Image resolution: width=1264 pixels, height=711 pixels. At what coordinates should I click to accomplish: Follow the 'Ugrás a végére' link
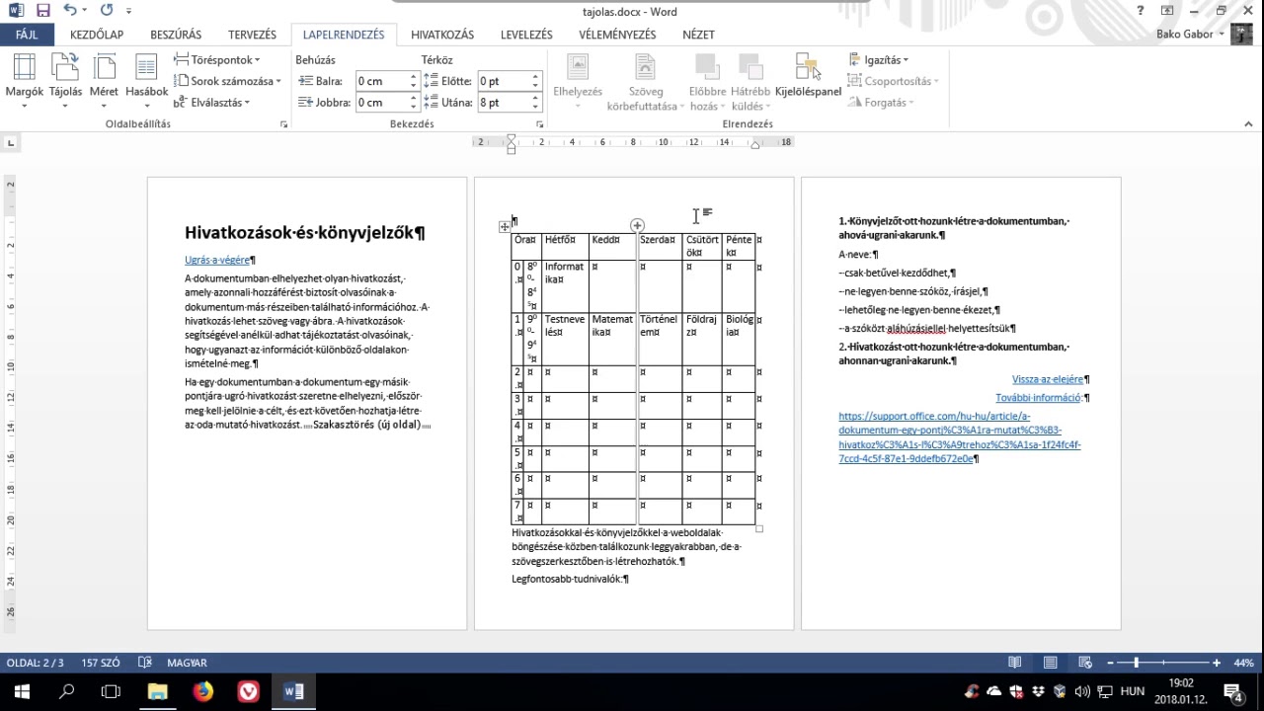[x=217, y=261]
